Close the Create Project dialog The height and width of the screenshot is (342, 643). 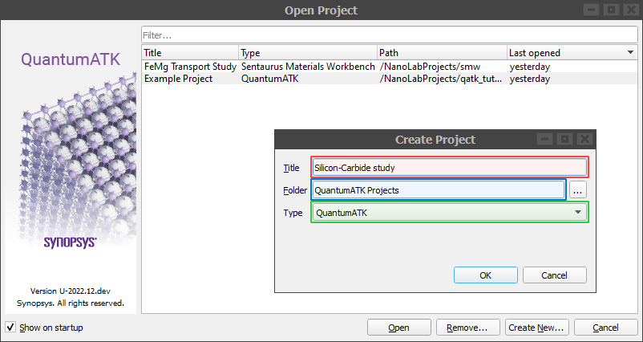click(585, 139)
